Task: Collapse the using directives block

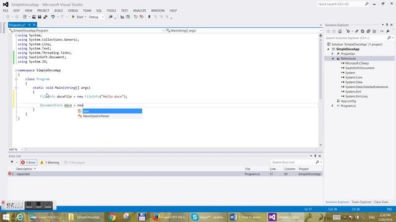Action: 16,36
